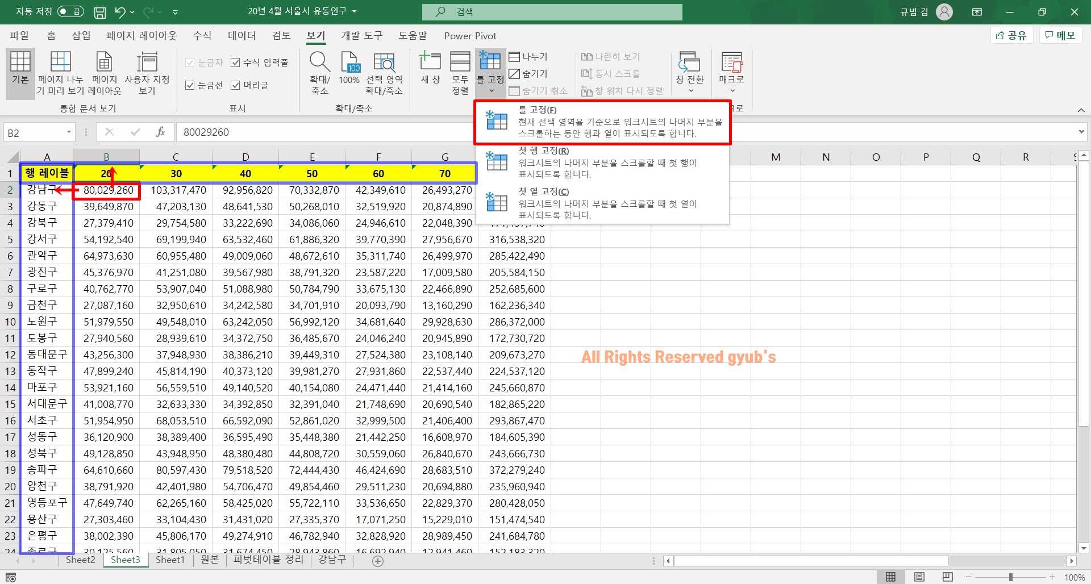This screenshot has width=1091, height=584.
Task: Expand the undo history dropdown arrow
Action: tap(132, 12)
